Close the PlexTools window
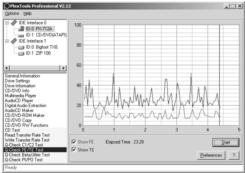Viewport: 245px width, 173px height. (240, 6)
